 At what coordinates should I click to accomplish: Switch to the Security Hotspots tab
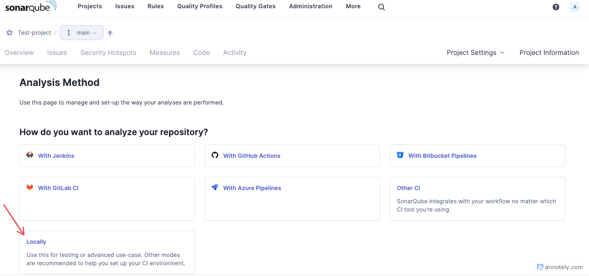[x=108, y=52]
